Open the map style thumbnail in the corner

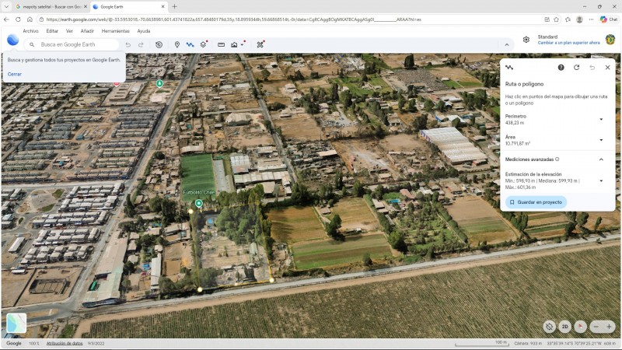point(16,323)
